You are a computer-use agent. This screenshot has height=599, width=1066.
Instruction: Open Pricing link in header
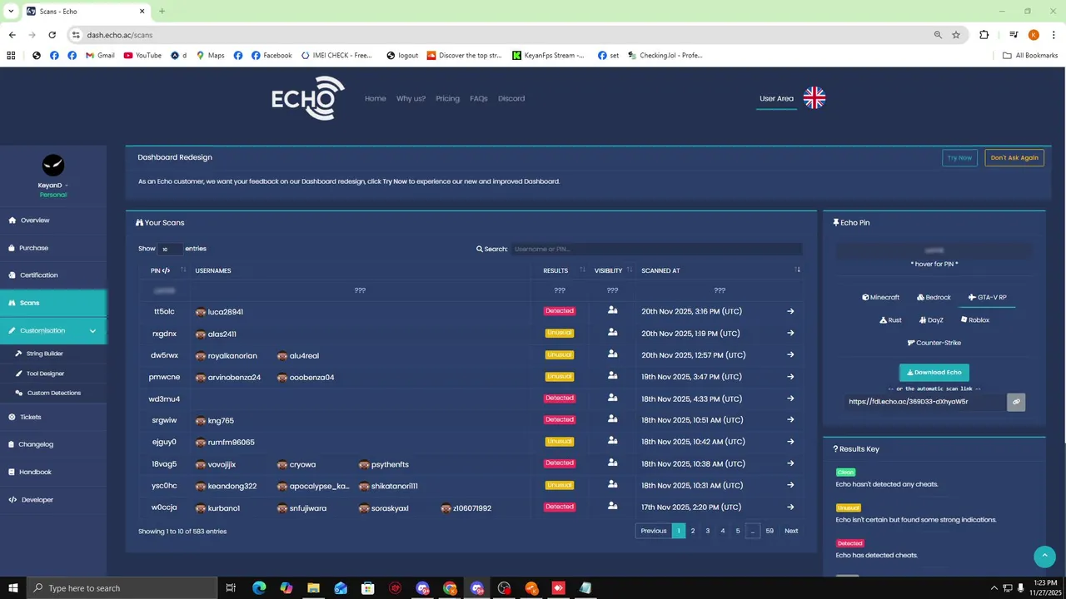tap(447, 98)
